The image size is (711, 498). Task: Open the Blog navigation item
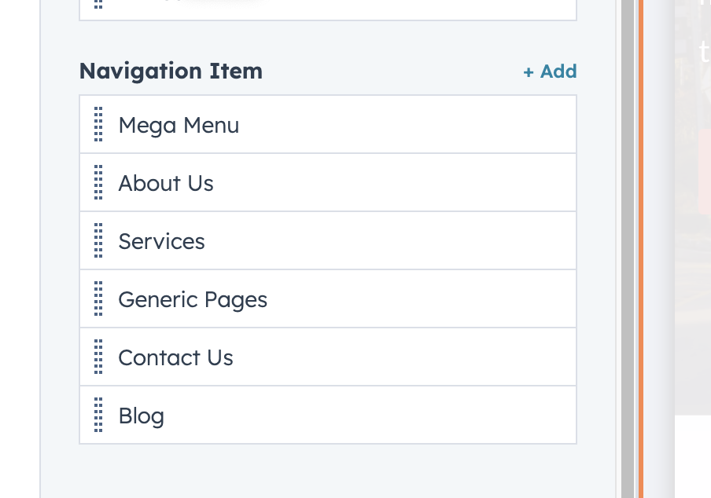[142, 416]
